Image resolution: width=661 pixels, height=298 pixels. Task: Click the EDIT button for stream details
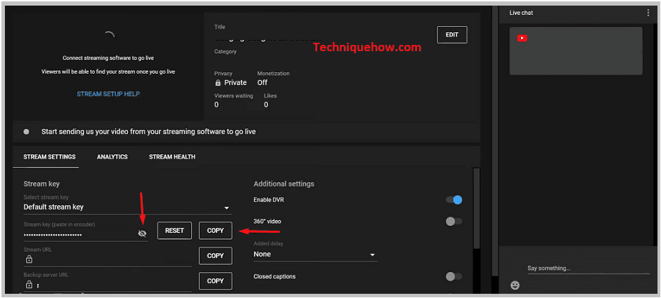pyautogui.click(x=452, y=35)
